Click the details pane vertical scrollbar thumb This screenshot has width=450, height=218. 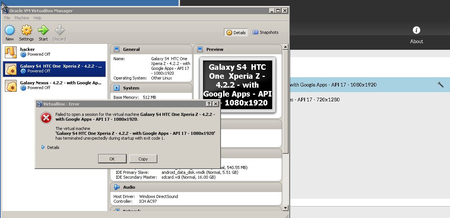tap(286, 101)
